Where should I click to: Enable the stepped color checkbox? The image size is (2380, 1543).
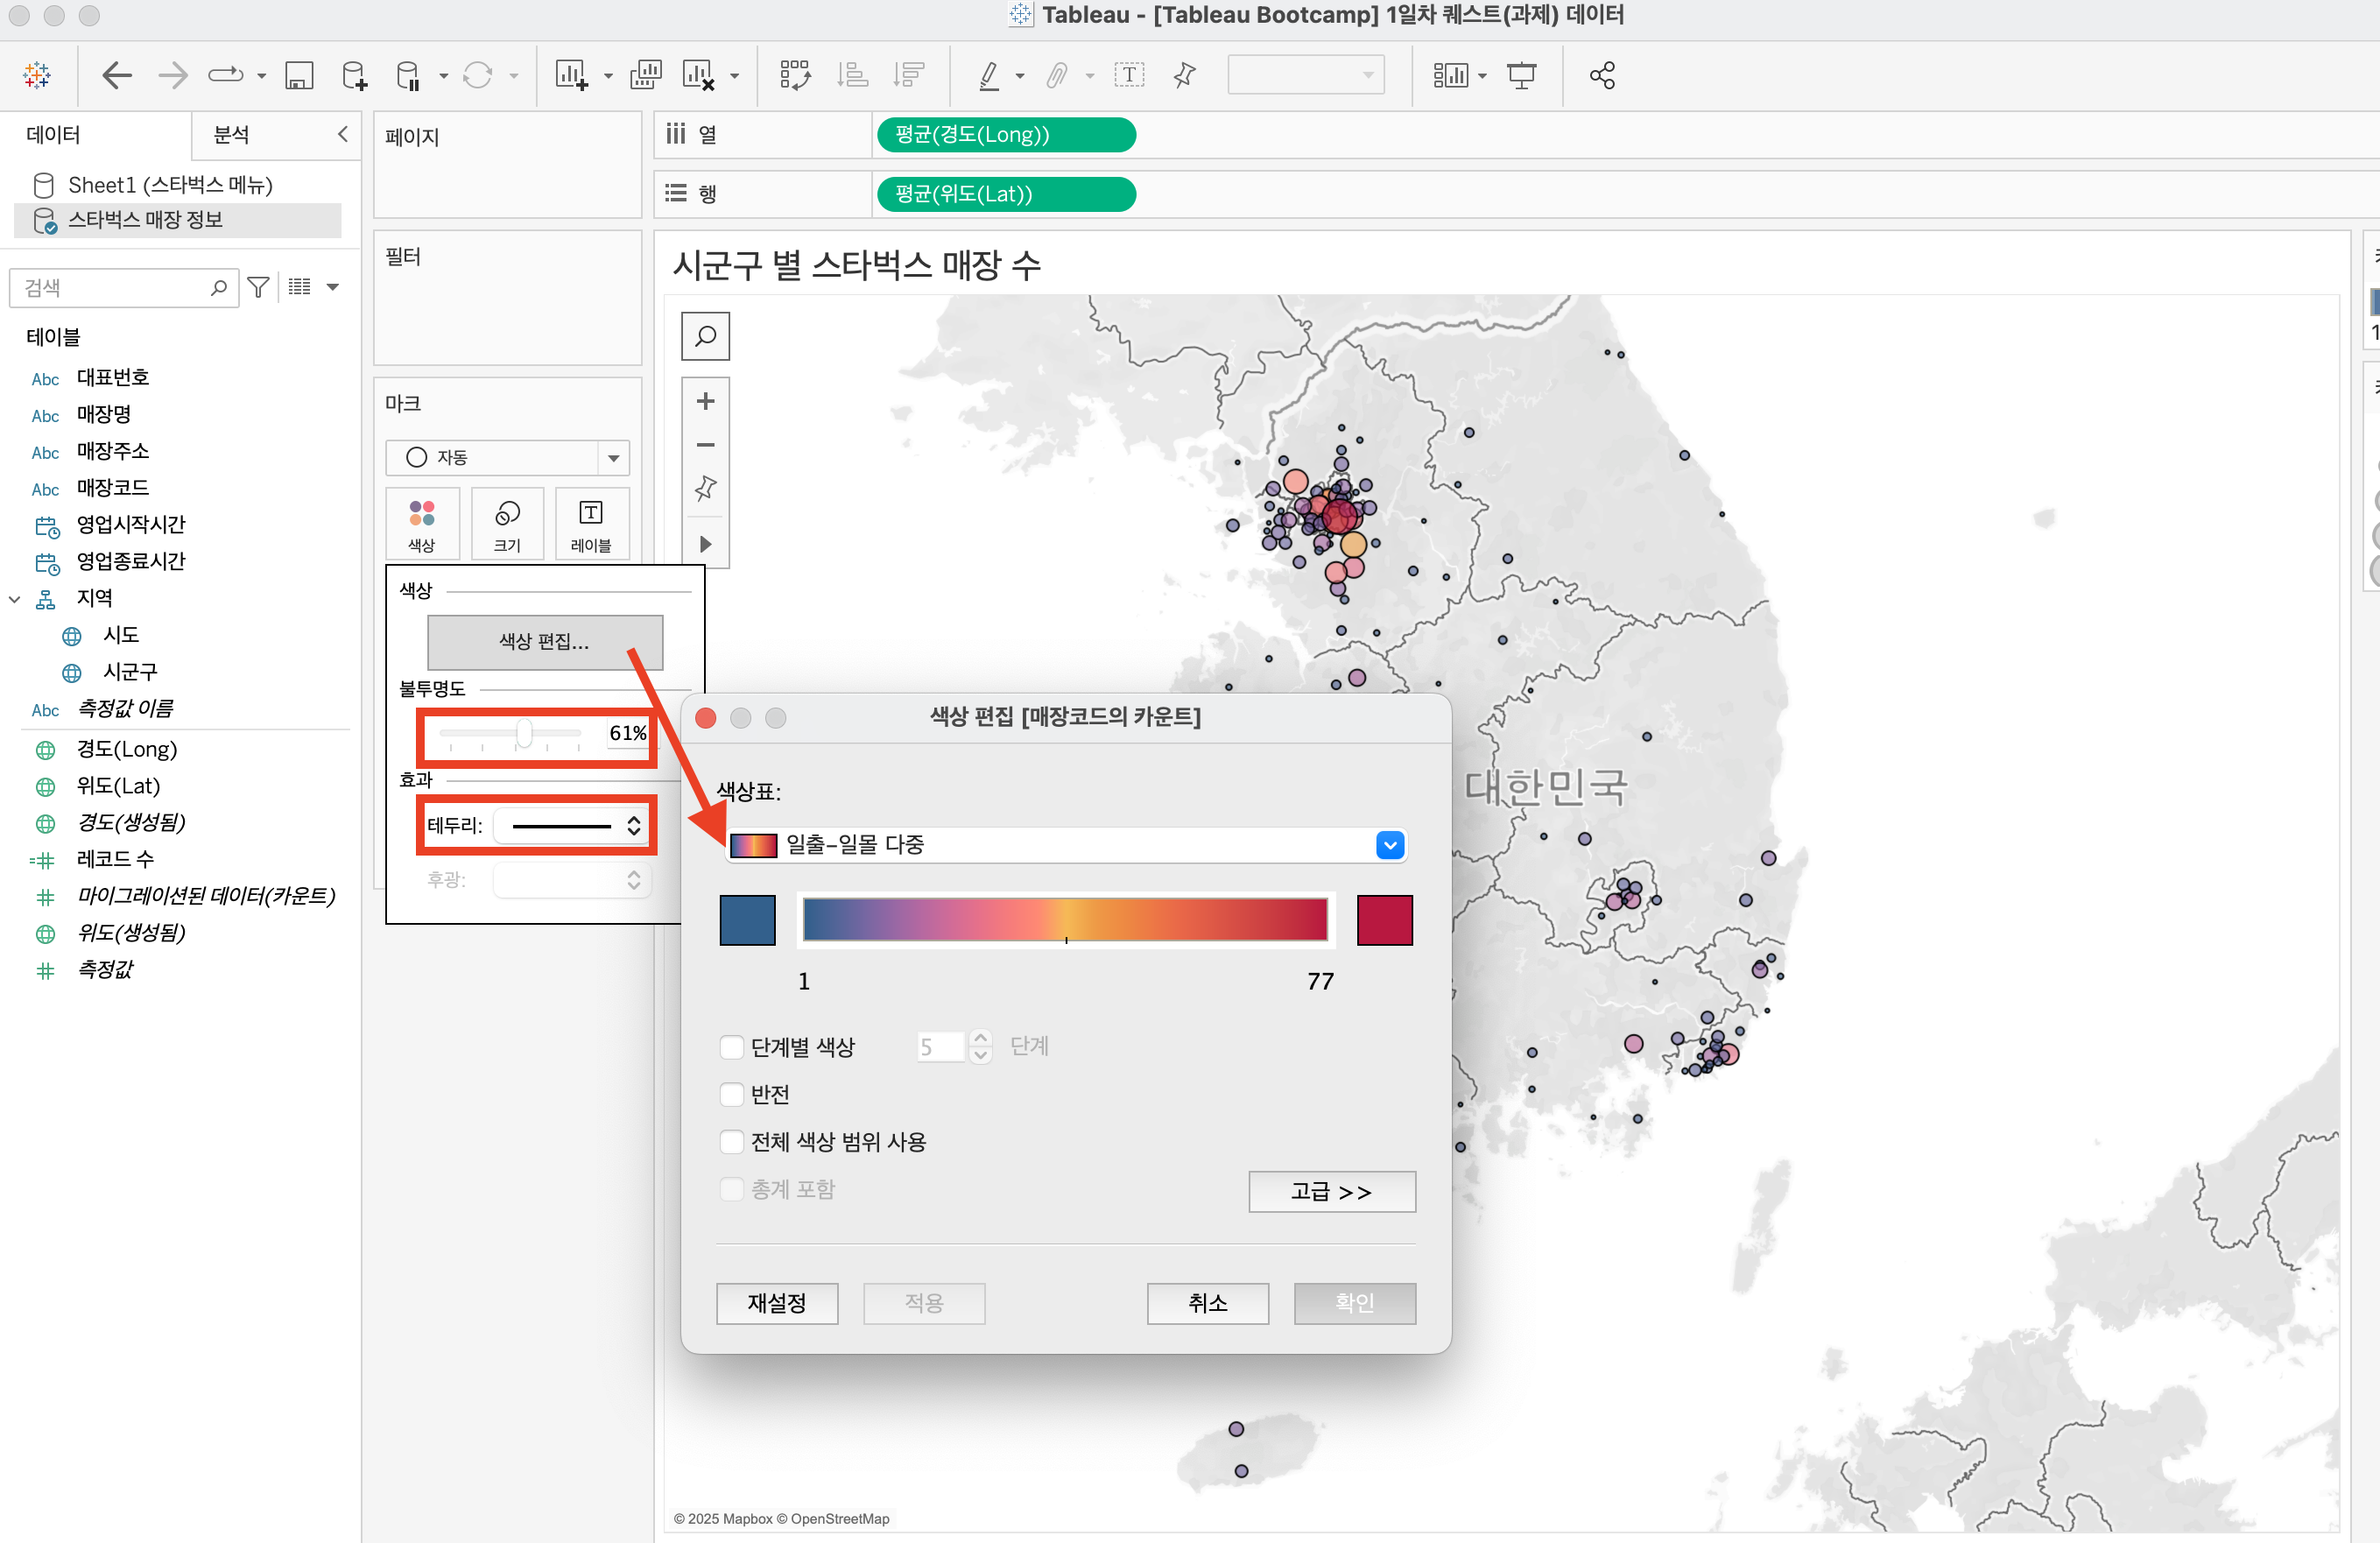(x=733, y=1047)
